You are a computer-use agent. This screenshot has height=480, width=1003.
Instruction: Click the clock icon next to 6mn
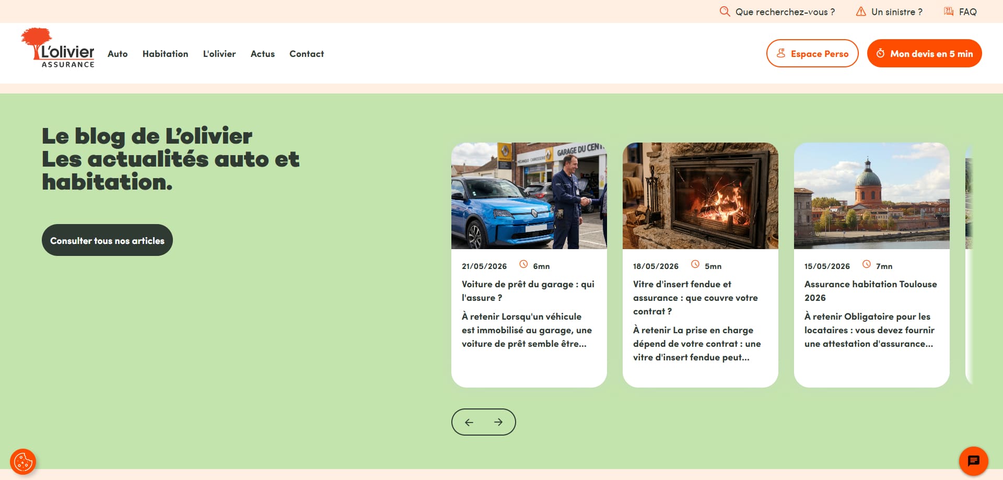point(523,264)
